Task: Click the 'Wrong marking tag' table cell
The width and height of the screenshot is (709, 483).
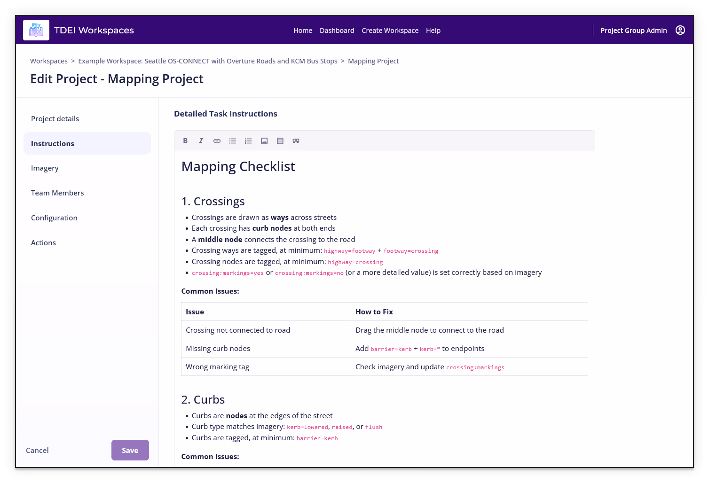Action: pyautogui.click(x=266, y=366)
